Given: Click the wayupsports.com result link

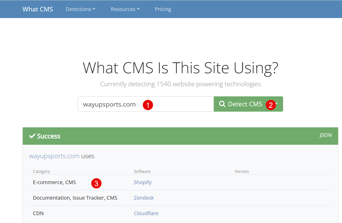Looking at the screenshot, I should [x=54, y=156].
